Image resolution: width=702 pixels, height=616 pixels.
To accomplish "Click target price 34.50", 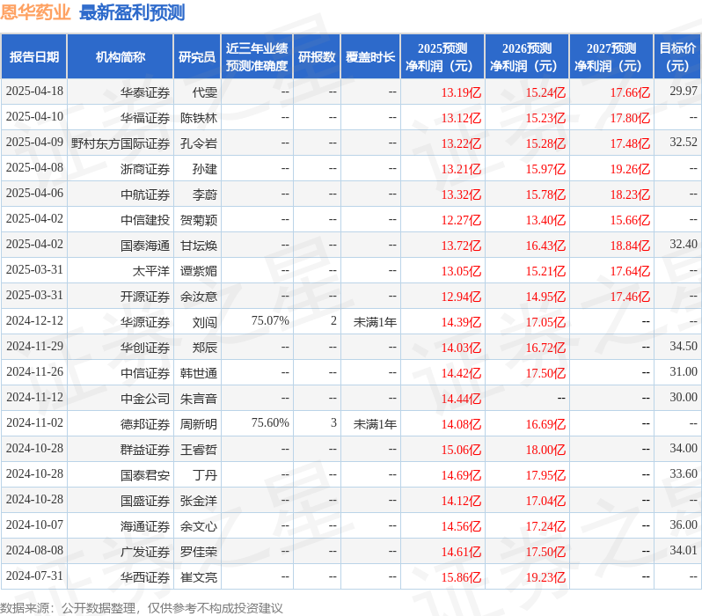I will point(684,347).
